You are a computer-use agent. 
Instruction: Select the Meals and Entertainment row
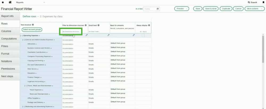coord(39,94)
